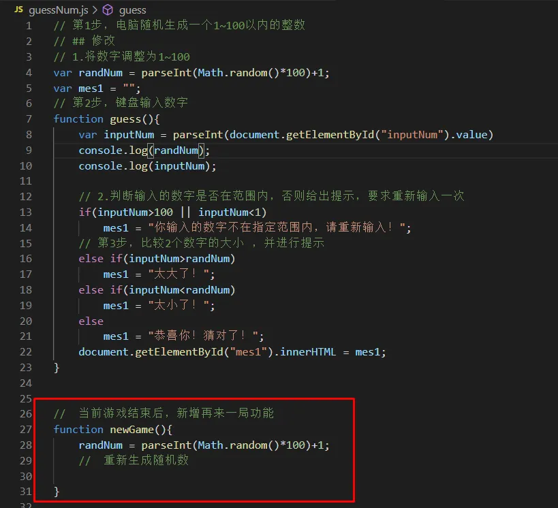Click the closing brace on line 31

click(x=57, y=492)
